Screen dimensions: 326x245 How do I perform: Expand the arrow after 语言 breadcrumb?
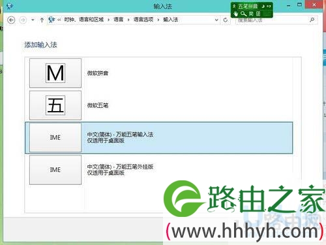[x=128, y=20]
